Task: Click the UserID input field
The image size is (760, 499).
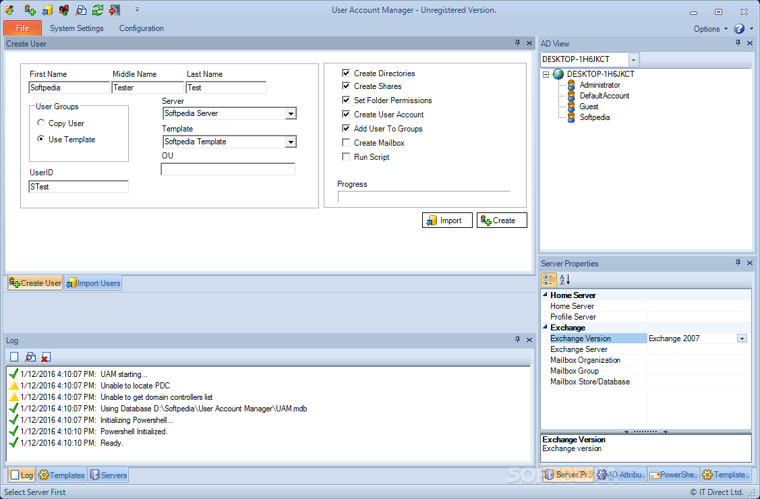Action: [78, 187]
